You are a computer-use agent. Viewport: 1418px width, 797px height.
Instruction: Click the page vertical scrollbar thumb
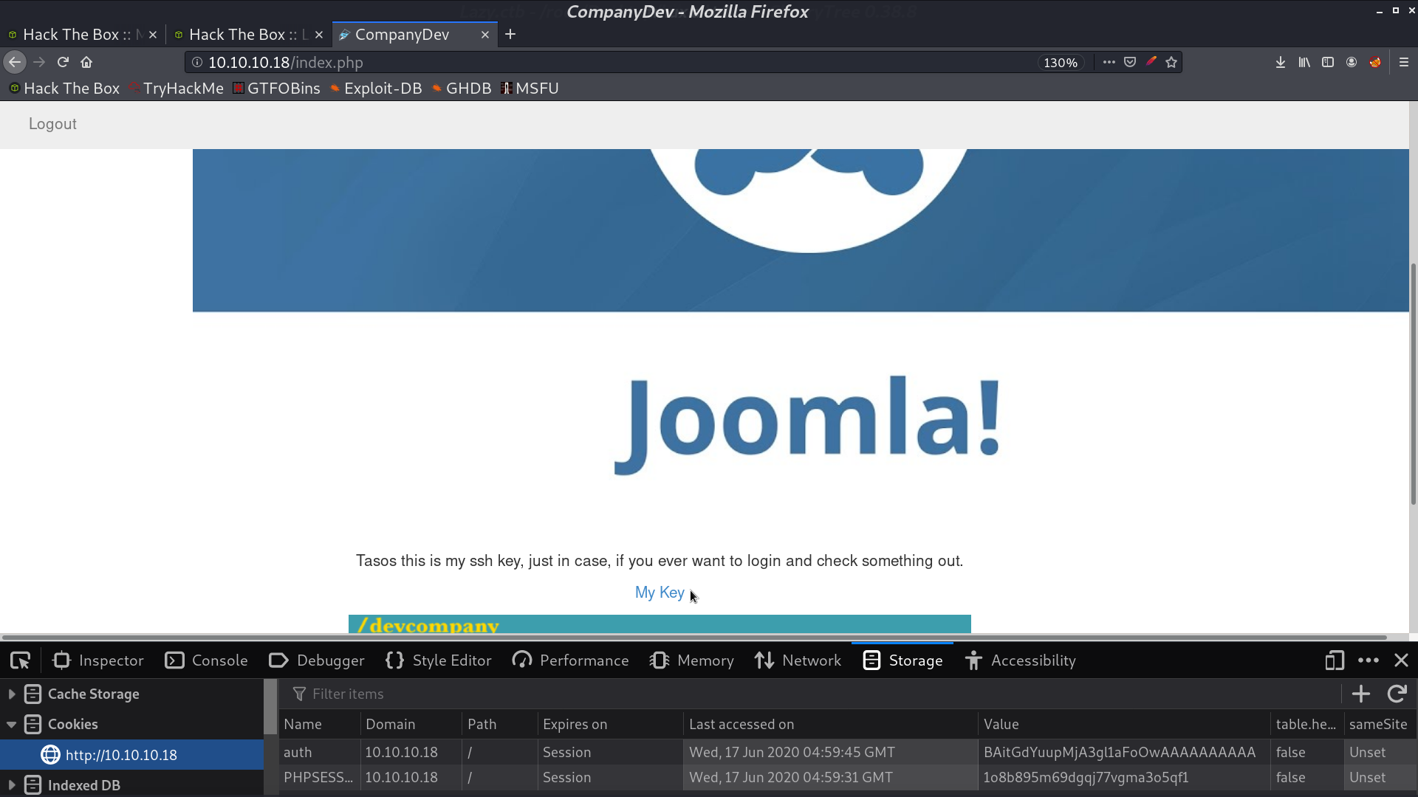tap(1413, 384)
